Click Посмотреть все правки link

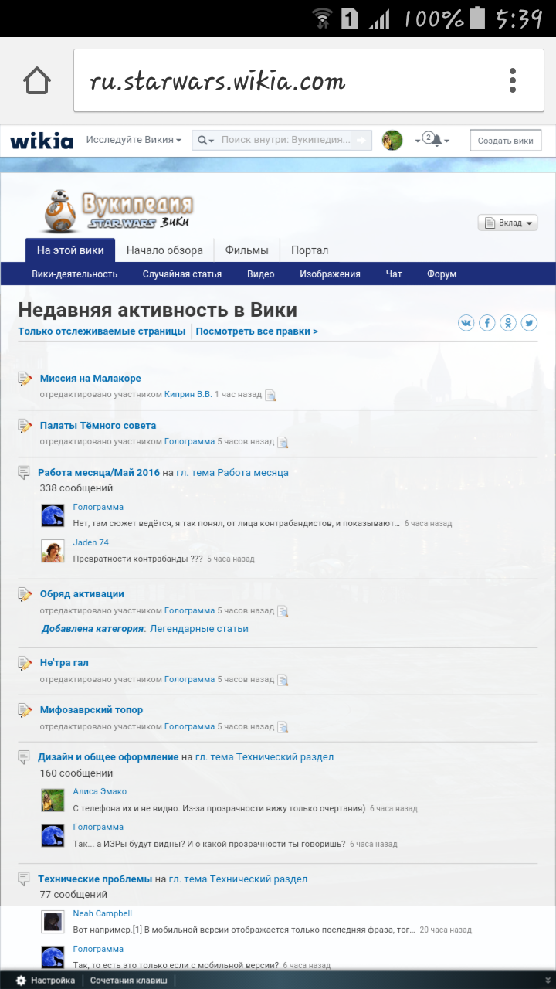pyautogui.click(x=257, y=331)
